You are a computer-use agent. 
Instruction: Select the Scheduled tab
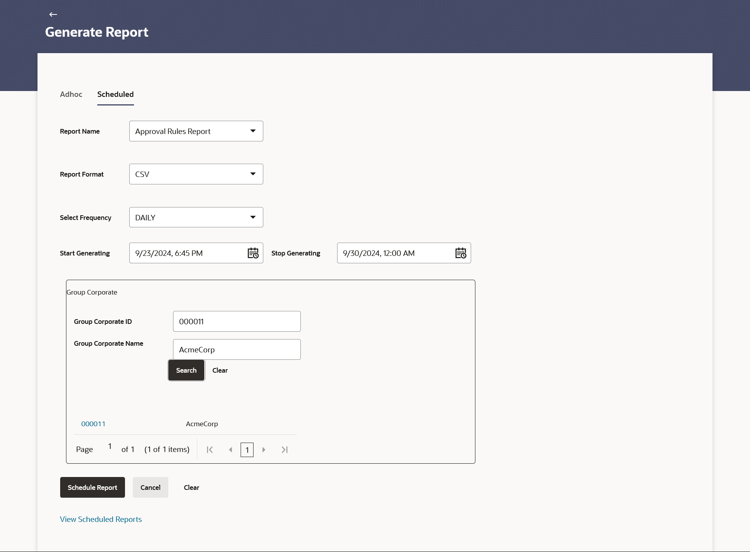(115, 94)
